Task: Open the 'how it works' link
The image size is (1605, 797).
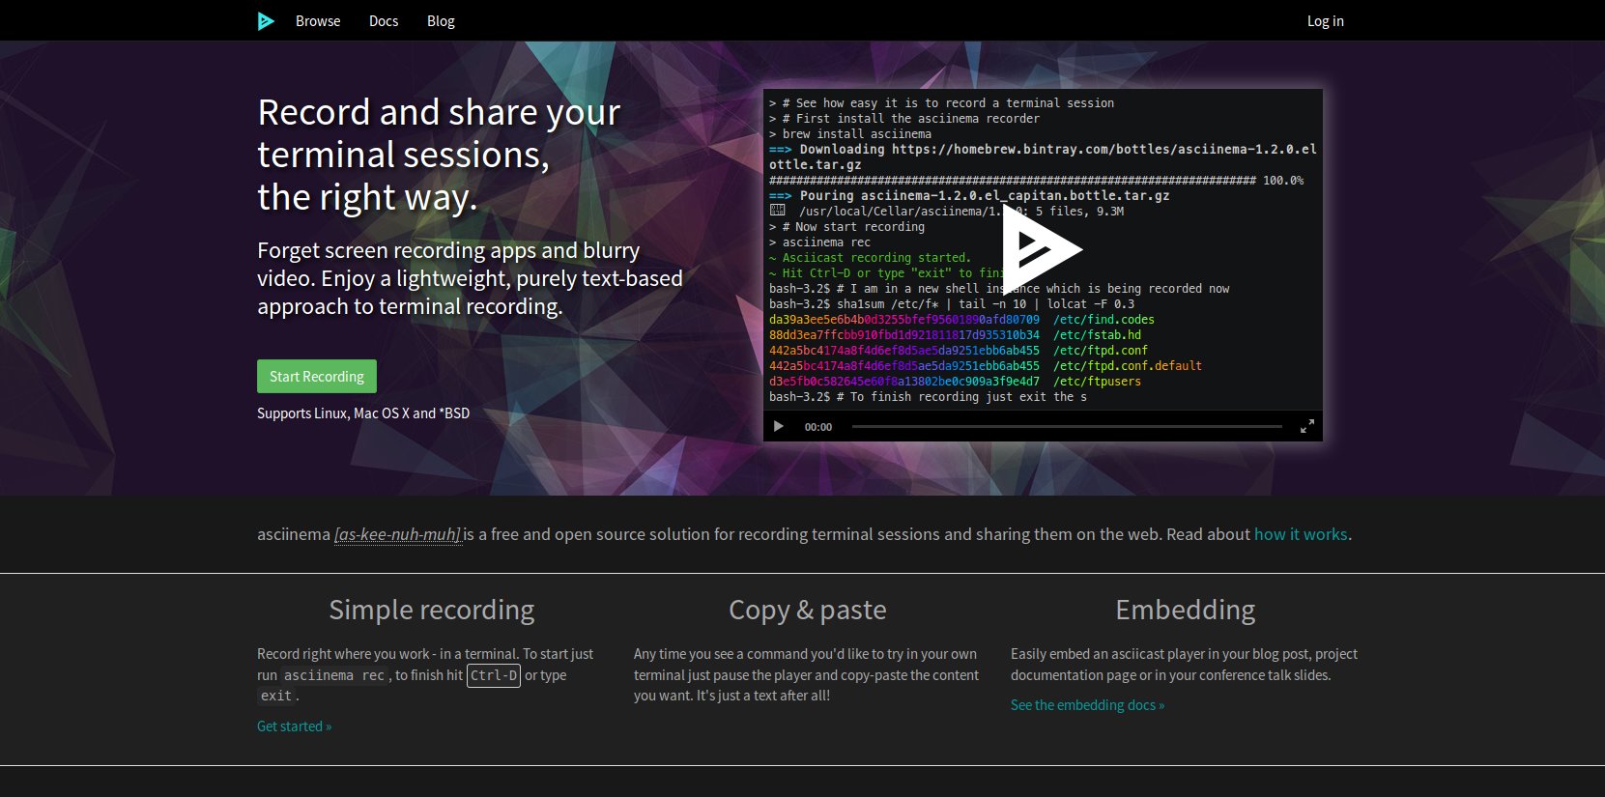Action: [x=1301, y=534]
